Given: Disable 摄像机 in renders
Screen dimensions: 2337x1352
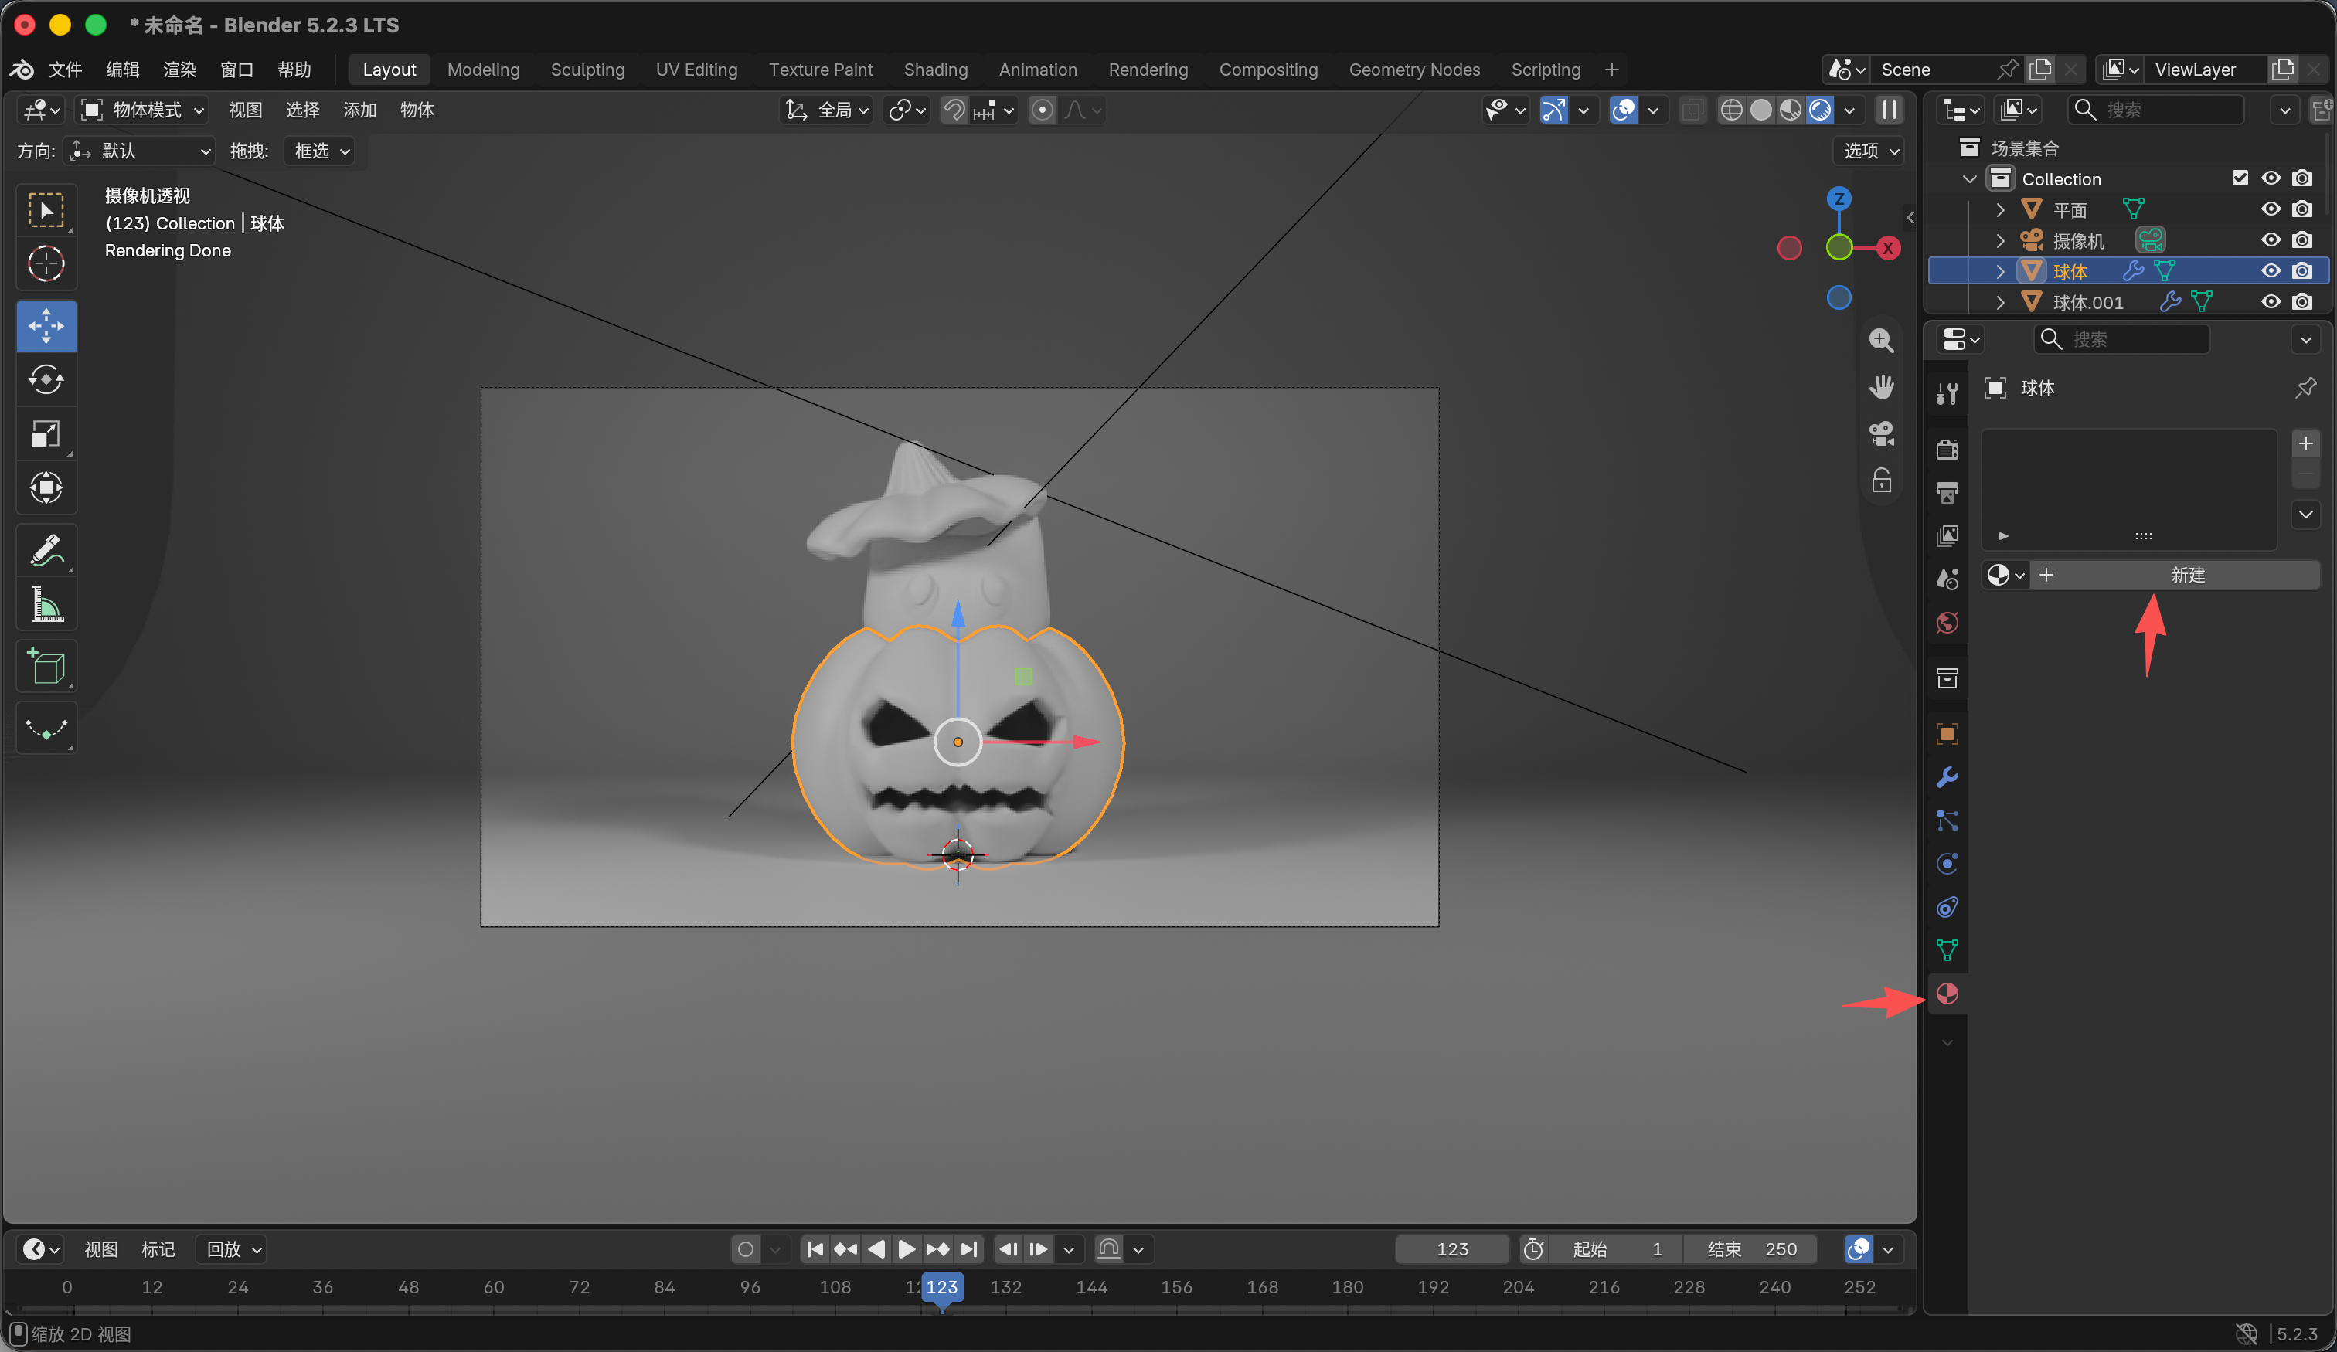Looking at the screenshot, I should (x=2301, y=239).
